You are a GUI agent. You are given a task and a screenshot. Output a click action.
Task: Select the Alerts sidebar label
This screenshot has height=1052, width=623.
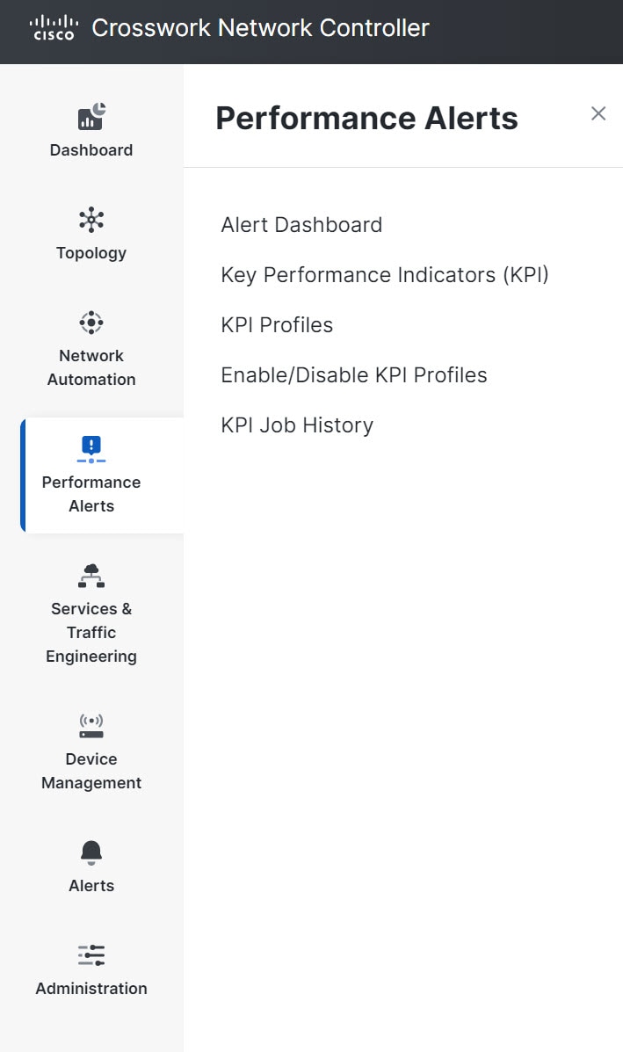tap(91, 885)
